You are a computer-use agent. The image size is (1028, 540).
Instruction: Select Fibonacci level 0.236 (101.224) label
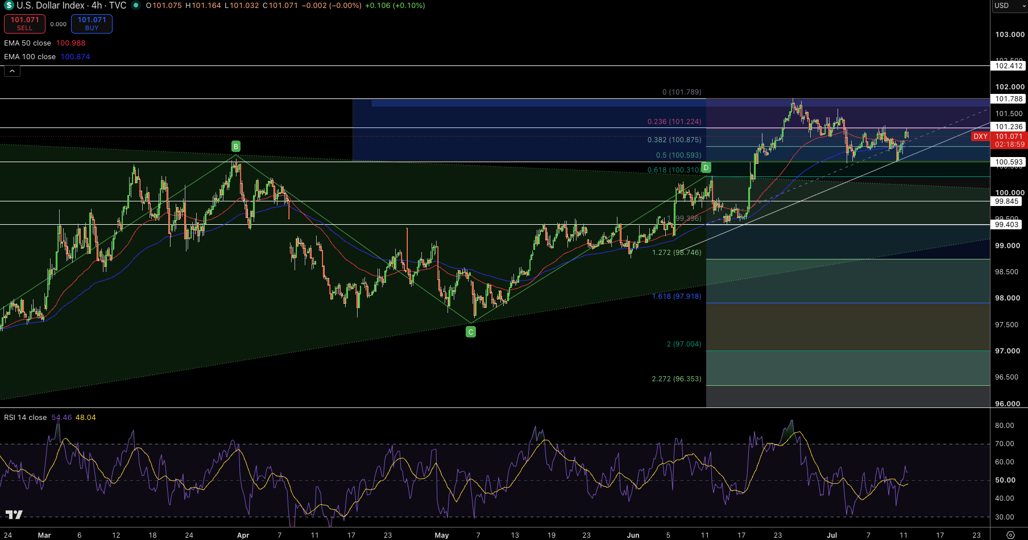(674, 122)
